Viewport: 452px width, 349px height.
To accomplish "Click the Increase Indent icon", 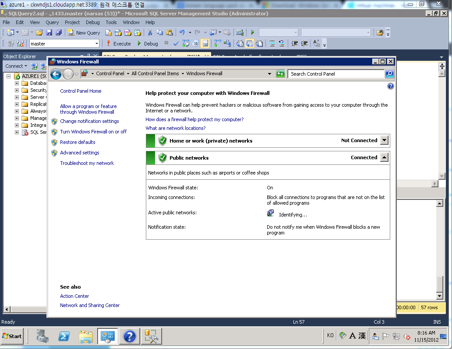I will (x=304, y=43).
